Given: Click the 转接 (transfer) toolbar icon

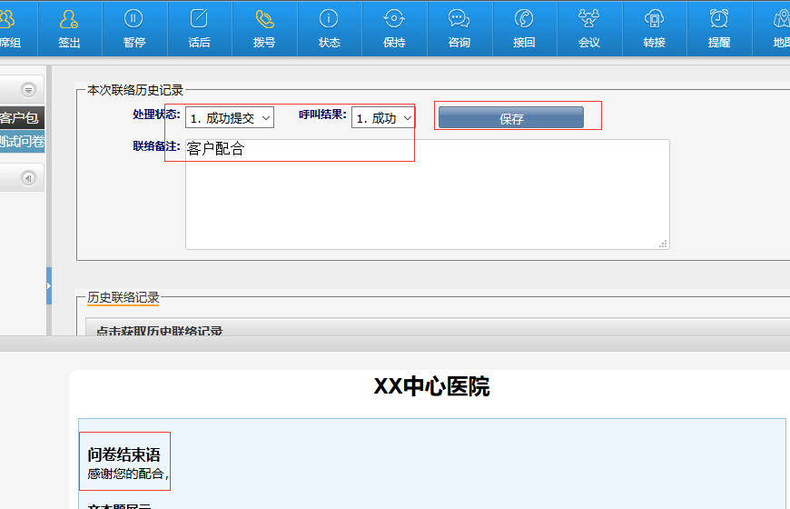Looking at the screenshot, I should pyautogui.click(x=654, y=20).
